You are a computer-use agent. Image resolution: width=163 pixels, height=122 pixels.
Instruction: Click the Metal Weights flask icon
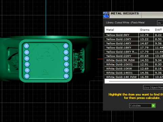pyautogui.click(x=106, y=15)
